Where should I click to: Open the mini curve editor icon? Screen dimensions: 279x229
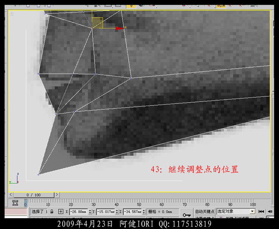click(x=15, y=202)
